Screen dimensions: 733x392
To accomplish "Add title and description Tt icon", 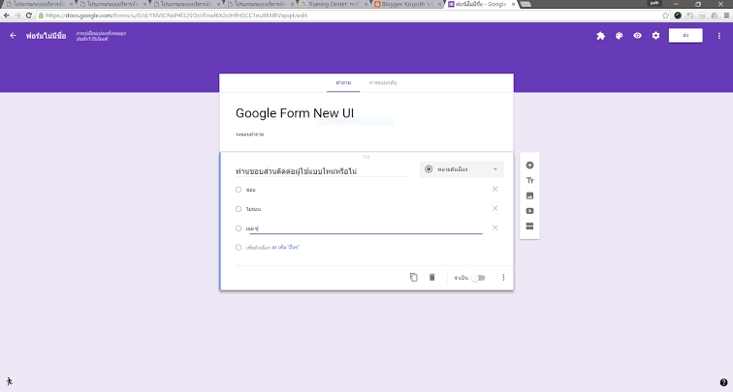I will coord(529,180).
